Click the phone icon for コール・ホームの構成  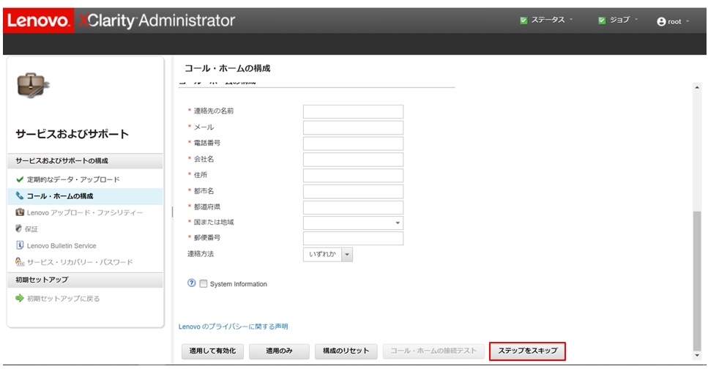[20, 195]
